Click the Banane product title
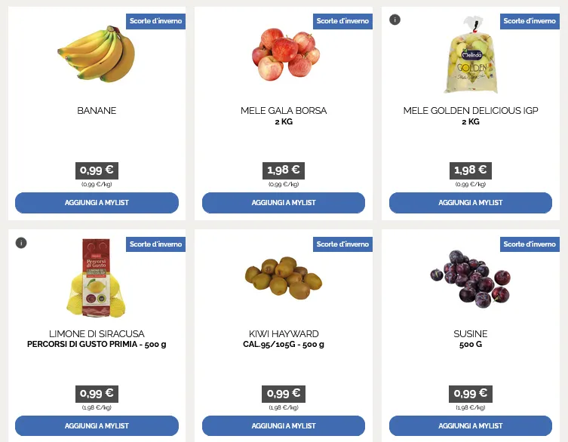The image size is (568, 442). click(97, 111)
